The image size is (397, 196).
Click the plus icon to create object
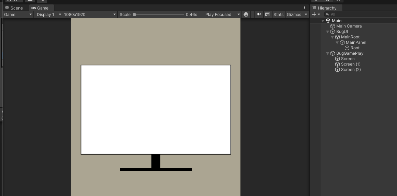(314, 14)
